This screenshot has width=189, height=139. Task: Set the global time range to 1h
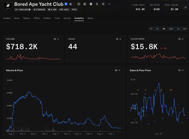151,29
